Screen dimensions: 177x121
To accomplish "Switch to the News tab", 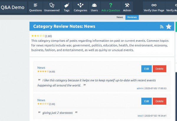I will 119,17.
